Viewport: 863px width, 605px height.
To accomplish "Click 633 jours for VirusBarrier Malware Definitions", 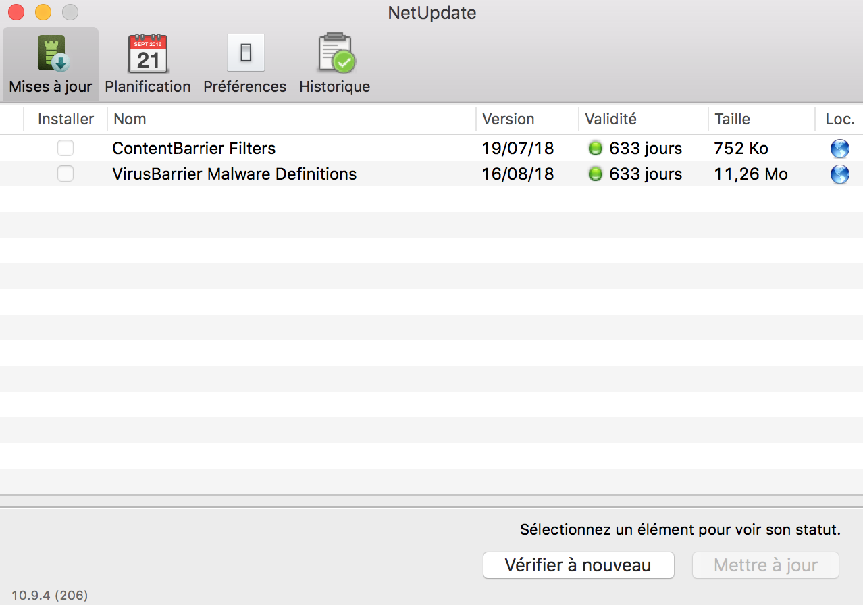I will pyautogui.click(x=646, y=174).
